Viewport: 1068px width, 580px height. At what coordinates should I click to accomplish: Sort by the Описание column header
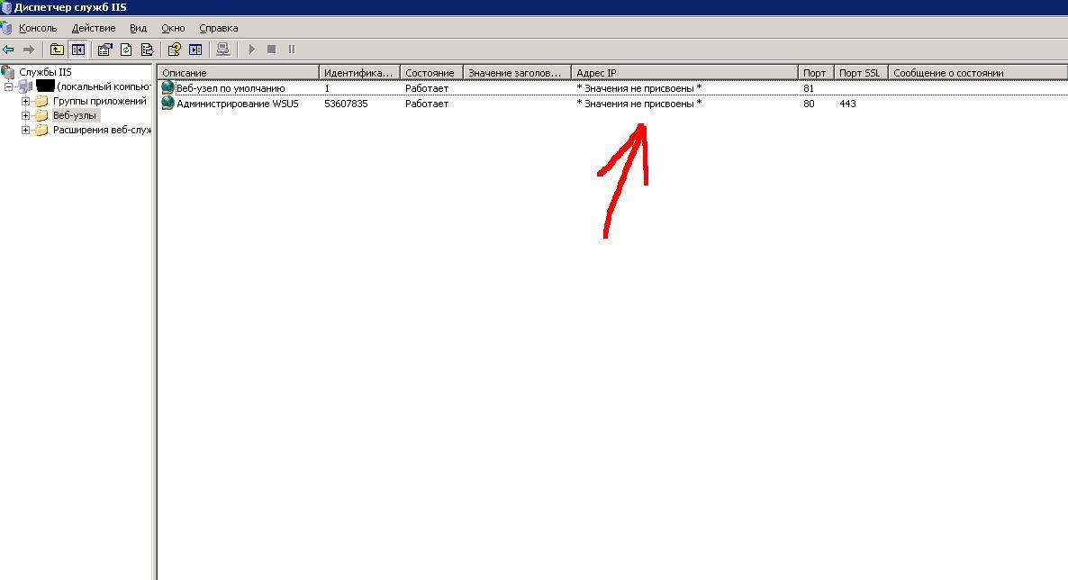click(x=239, y=72)
